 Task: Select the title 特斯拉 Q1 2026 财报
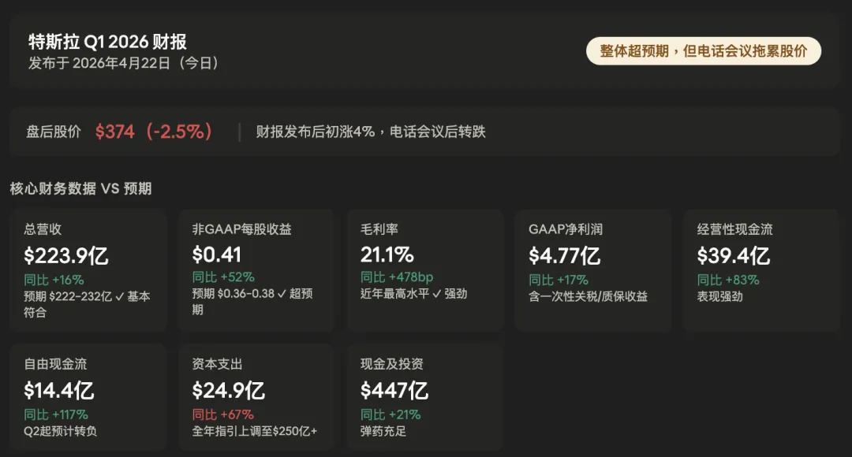point(107,42)
